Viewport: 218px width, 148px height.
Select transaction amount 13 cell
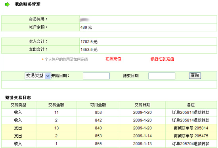[x=56, y=128]
